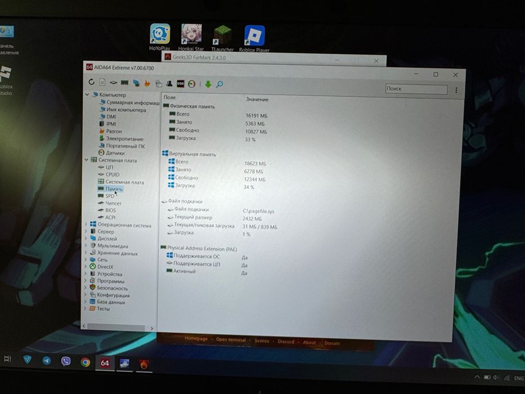525x394 pixels.
Task: Expand the Операционная система node
Action: coord(86,224)
